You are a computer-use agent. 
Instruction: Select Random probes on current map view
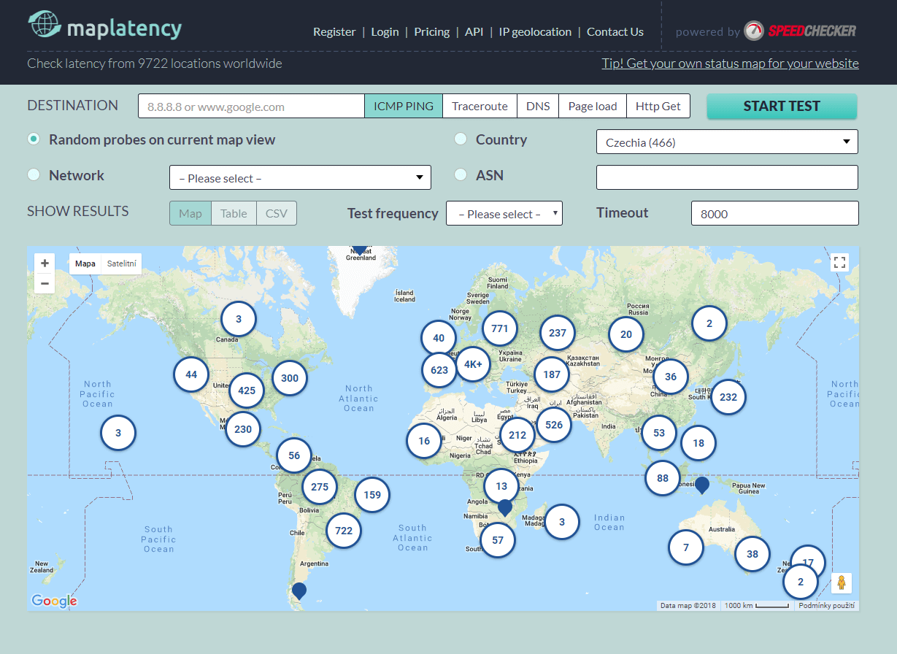click(x=34, y=139)
